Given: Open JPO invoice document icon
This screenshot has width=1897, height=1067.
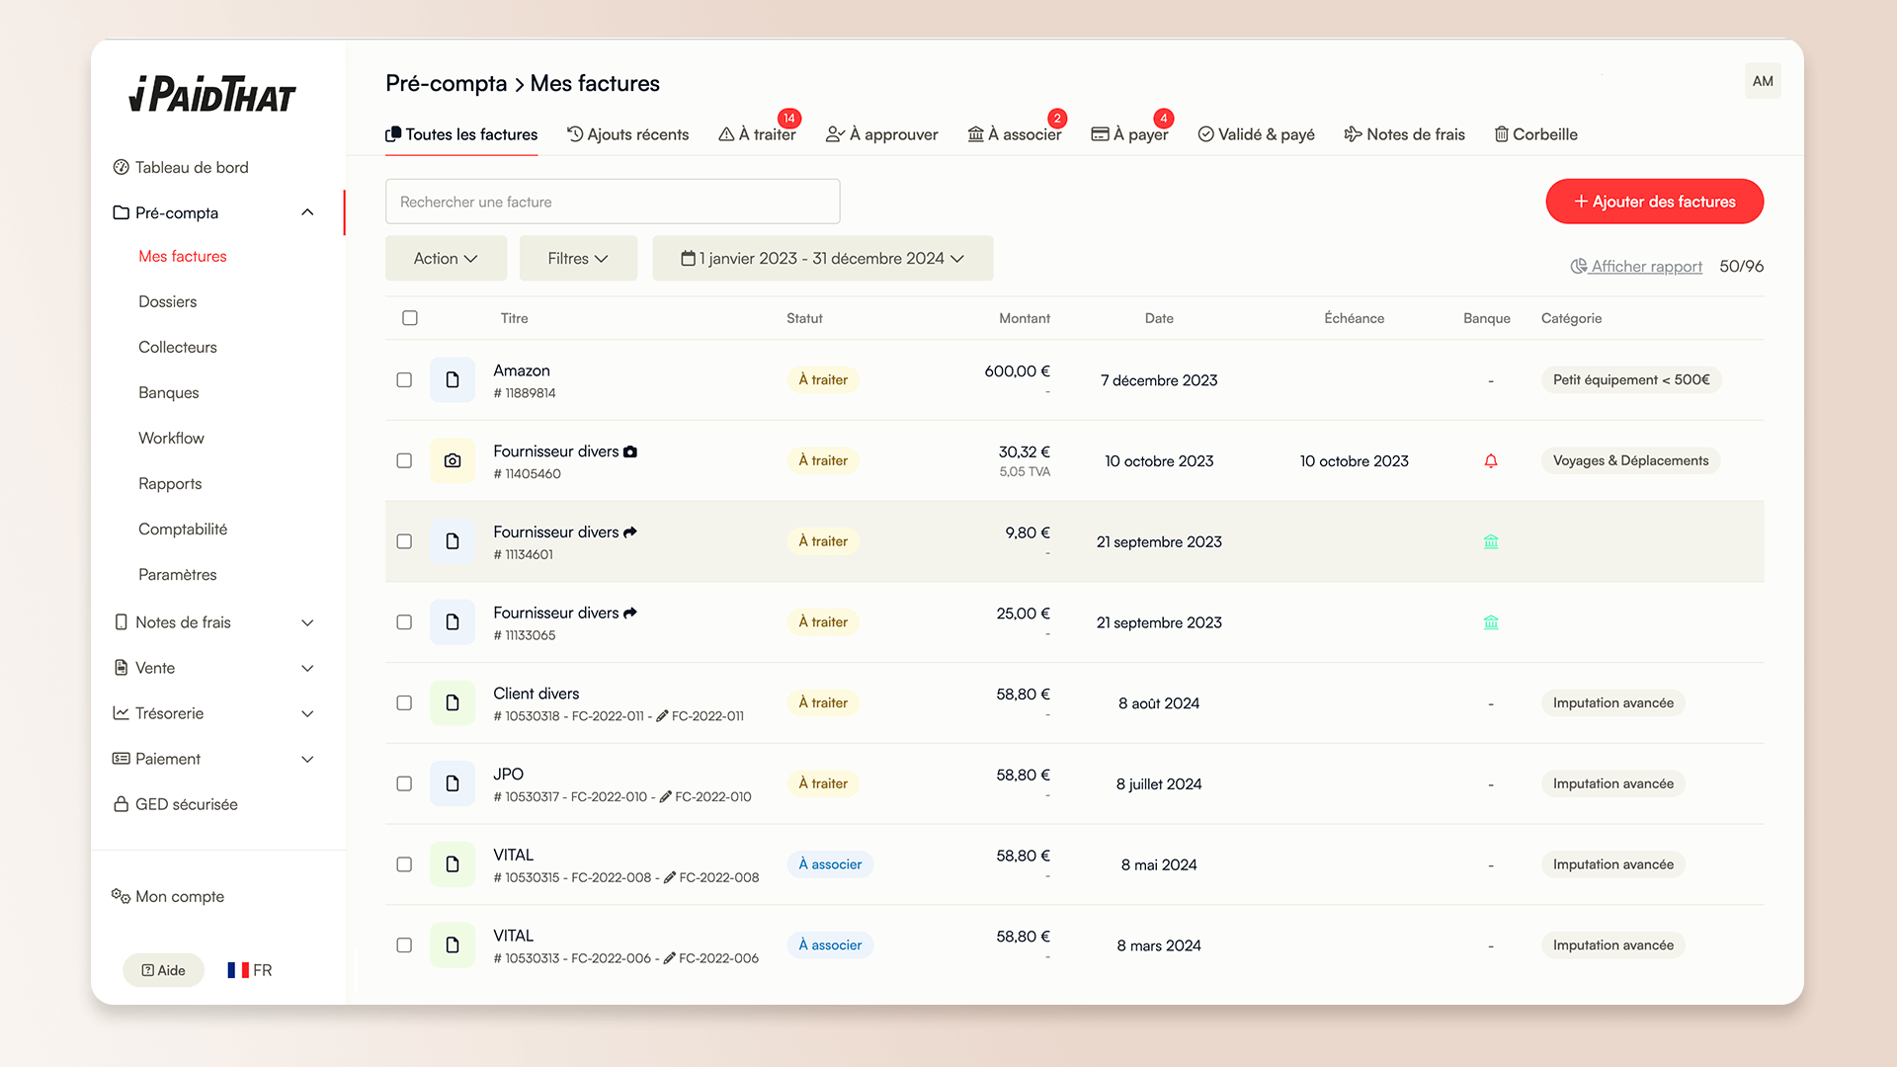Looking at the screenshot, I should point(453,783).
